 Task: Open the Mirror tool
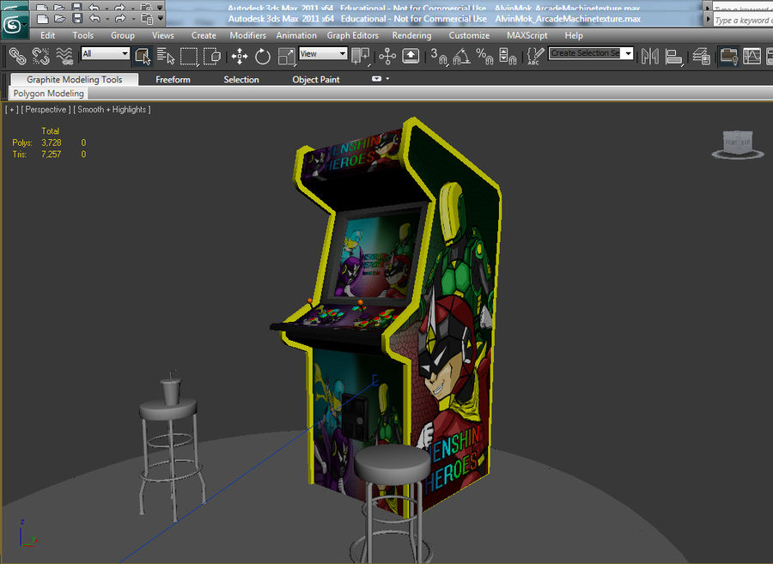coord(649,57)
